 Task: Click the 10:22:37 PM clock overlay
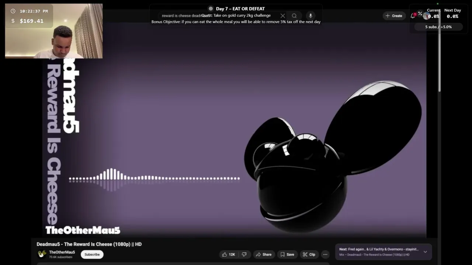34,11
